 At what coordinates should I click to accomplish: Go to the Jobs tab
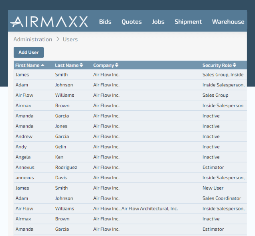(158, 22)
